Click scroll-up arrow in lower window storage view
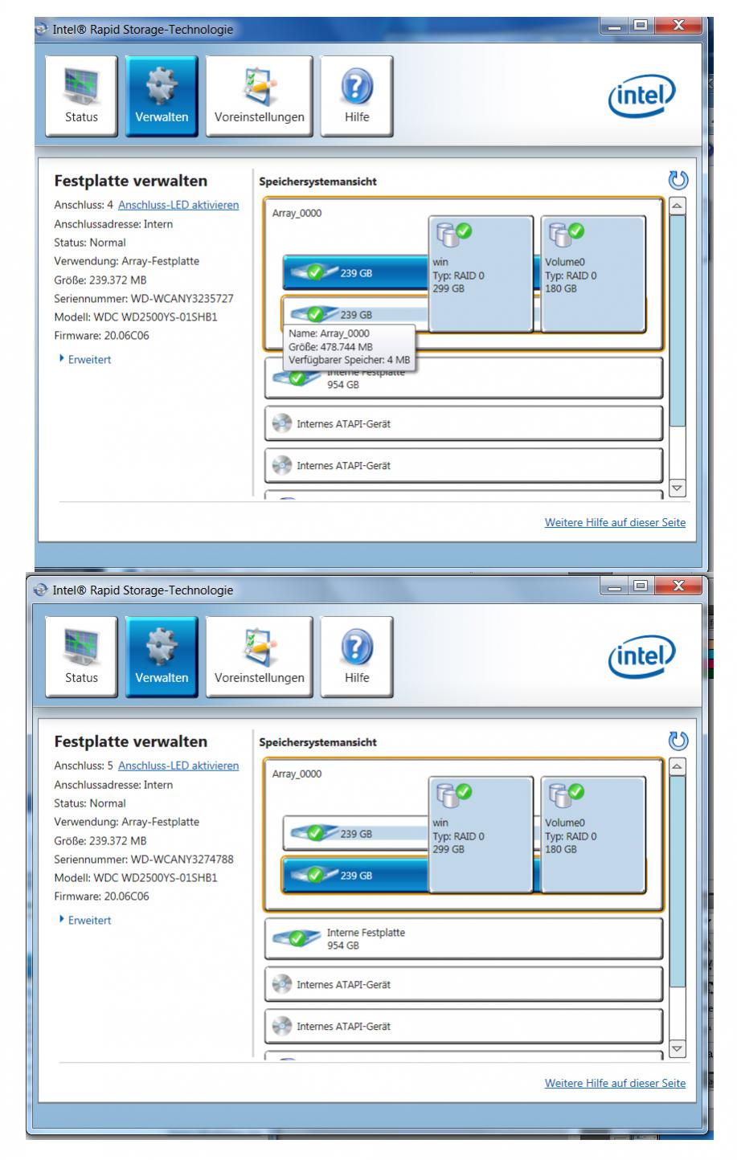This screenshot has width=737, height=1160. click(x=678, y=766)
